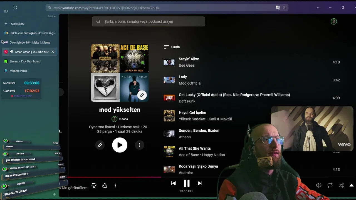The image size is (356, 200).
Task: Click the 4:10 duration of Stayin' Alive
Action: tap(336, 62)
